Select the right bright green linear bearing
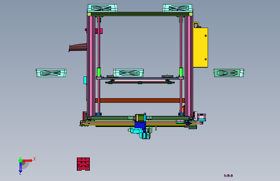The width and height of the screenshot is (280, 181). point(181,72)
